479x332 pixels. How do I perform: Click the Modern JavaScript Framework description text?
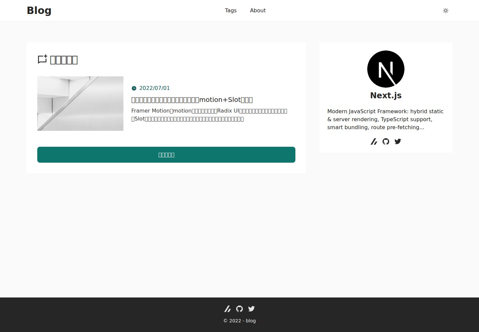pos(385,119)
